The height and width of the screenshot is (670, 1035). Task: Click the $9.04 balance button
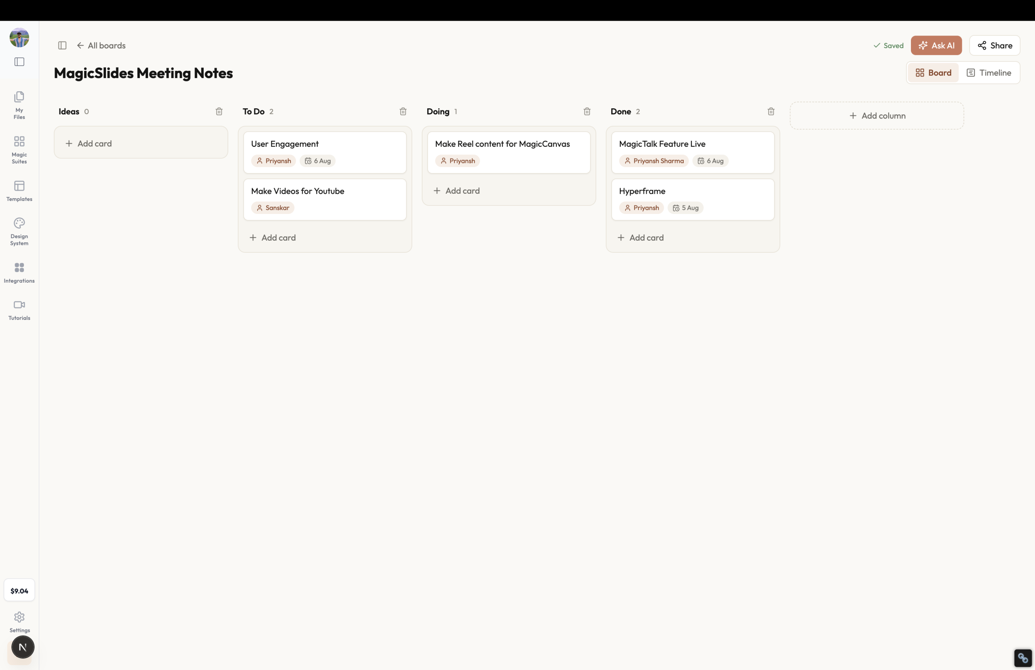[19, 590]
